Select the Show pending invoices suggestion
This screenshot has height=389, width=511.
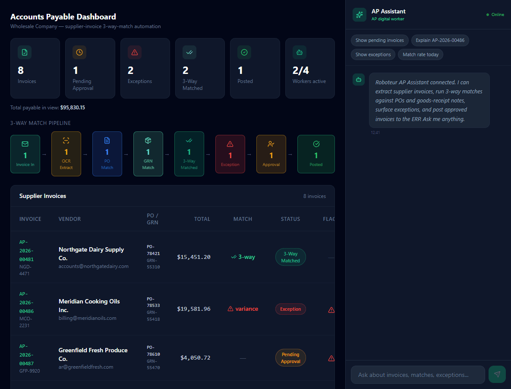pyautogui.click(x=380, y=40)
